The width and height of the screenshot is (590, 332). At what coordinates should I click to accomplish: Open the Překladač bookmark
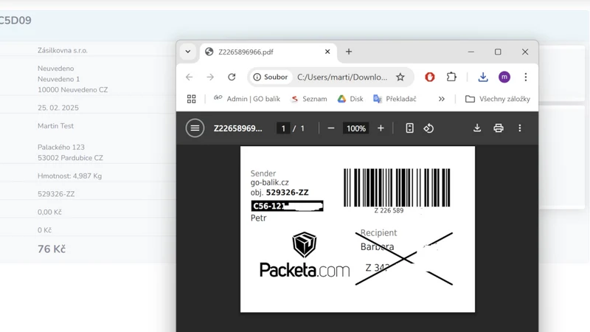(395, 99)
